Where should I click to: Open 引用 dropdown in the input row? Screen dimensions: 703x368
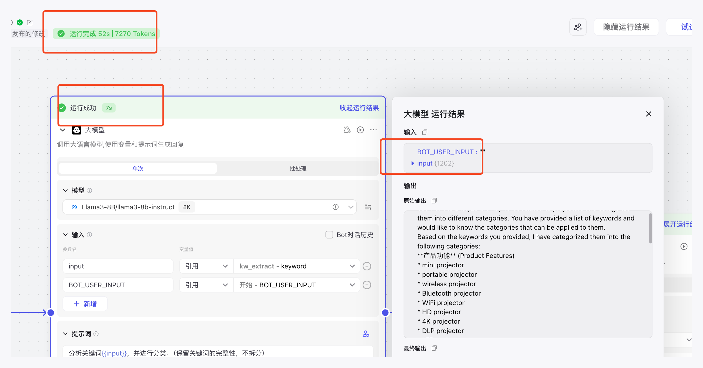(206, 266)
